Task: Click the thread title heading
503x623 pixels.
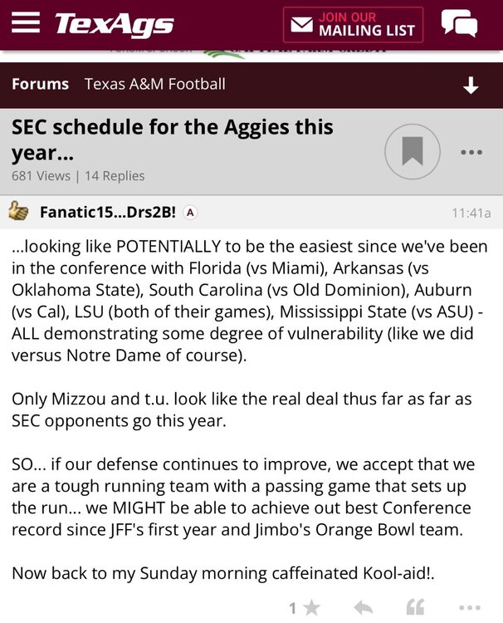Action: tap(172, 140)
